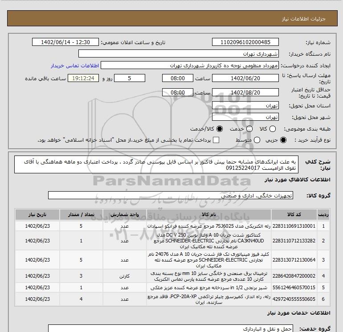Screen dimensions: 343x332
Task: Click the نام دستگاه خریدار field شهرداری تهران
Action: point(179,54)
